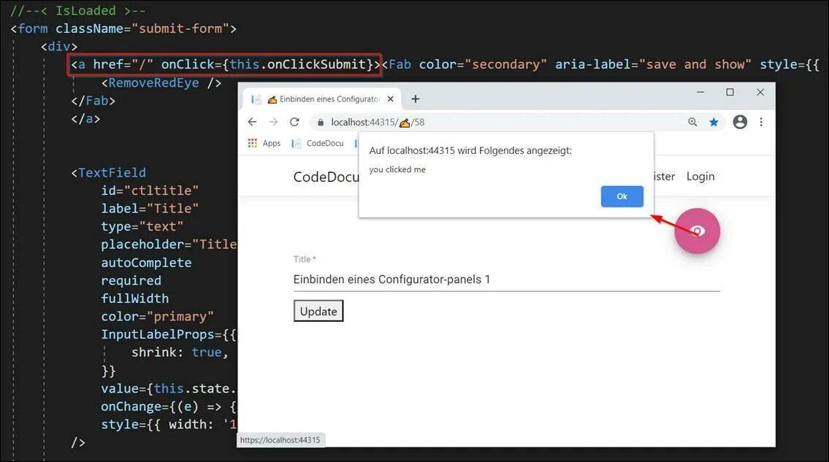The height and width of the screenshot is (462, 829).
Task: Click the Login link in navbar
Action: coord(700,176)
